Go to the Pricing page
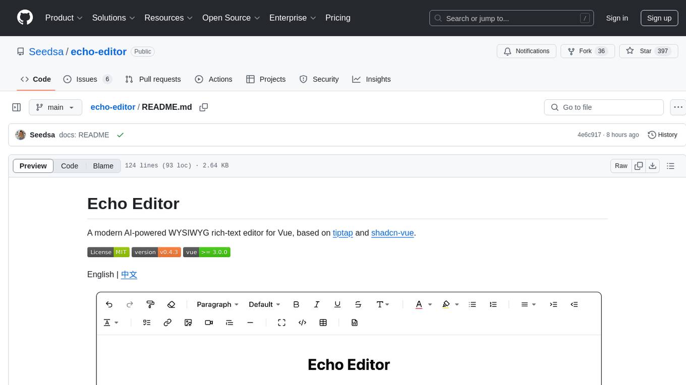Viewport: 686px width, 385px height. [x=338, y=18]
